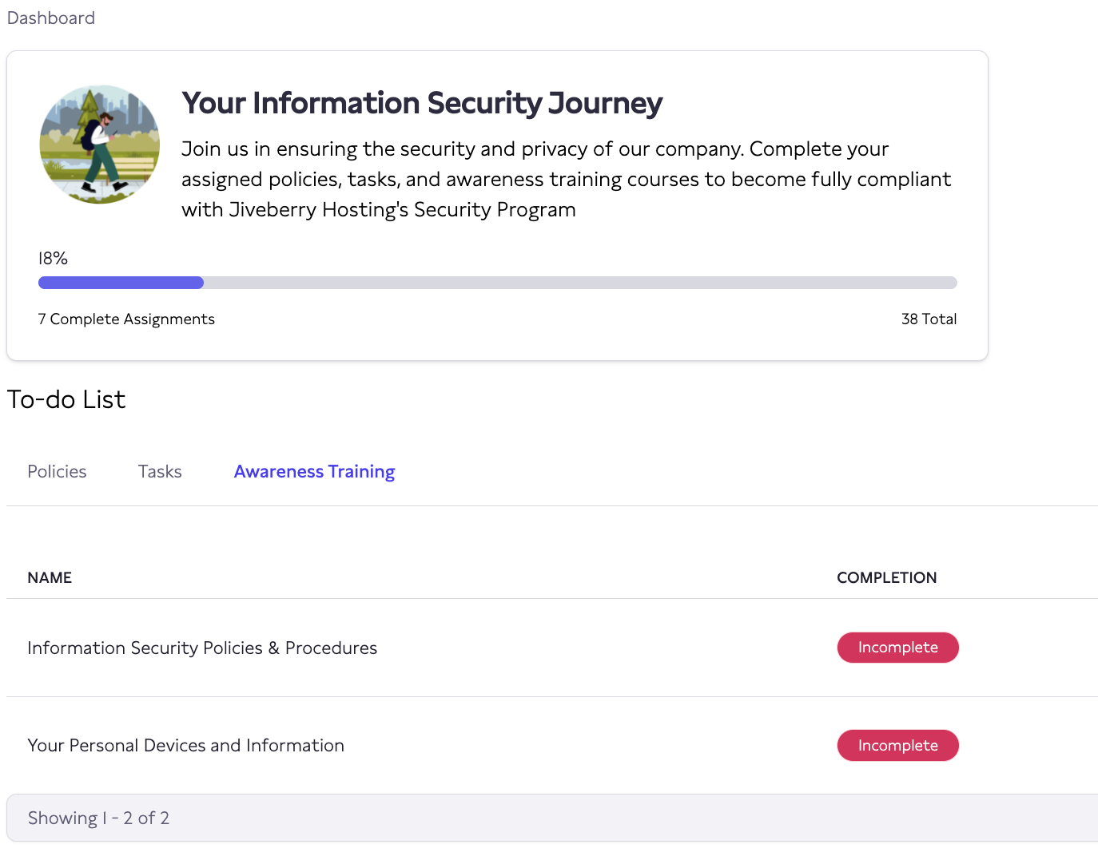
Task: Select the Awareness Training tab
Action: [x=314, y=471]
